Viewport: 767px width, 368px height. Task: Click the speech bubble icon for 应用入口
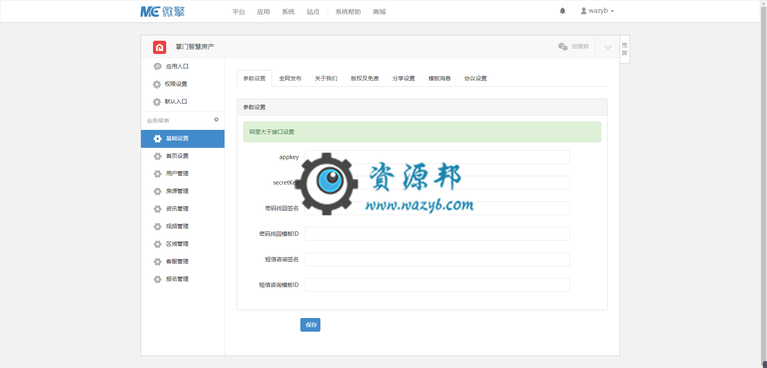coord(157,66)
